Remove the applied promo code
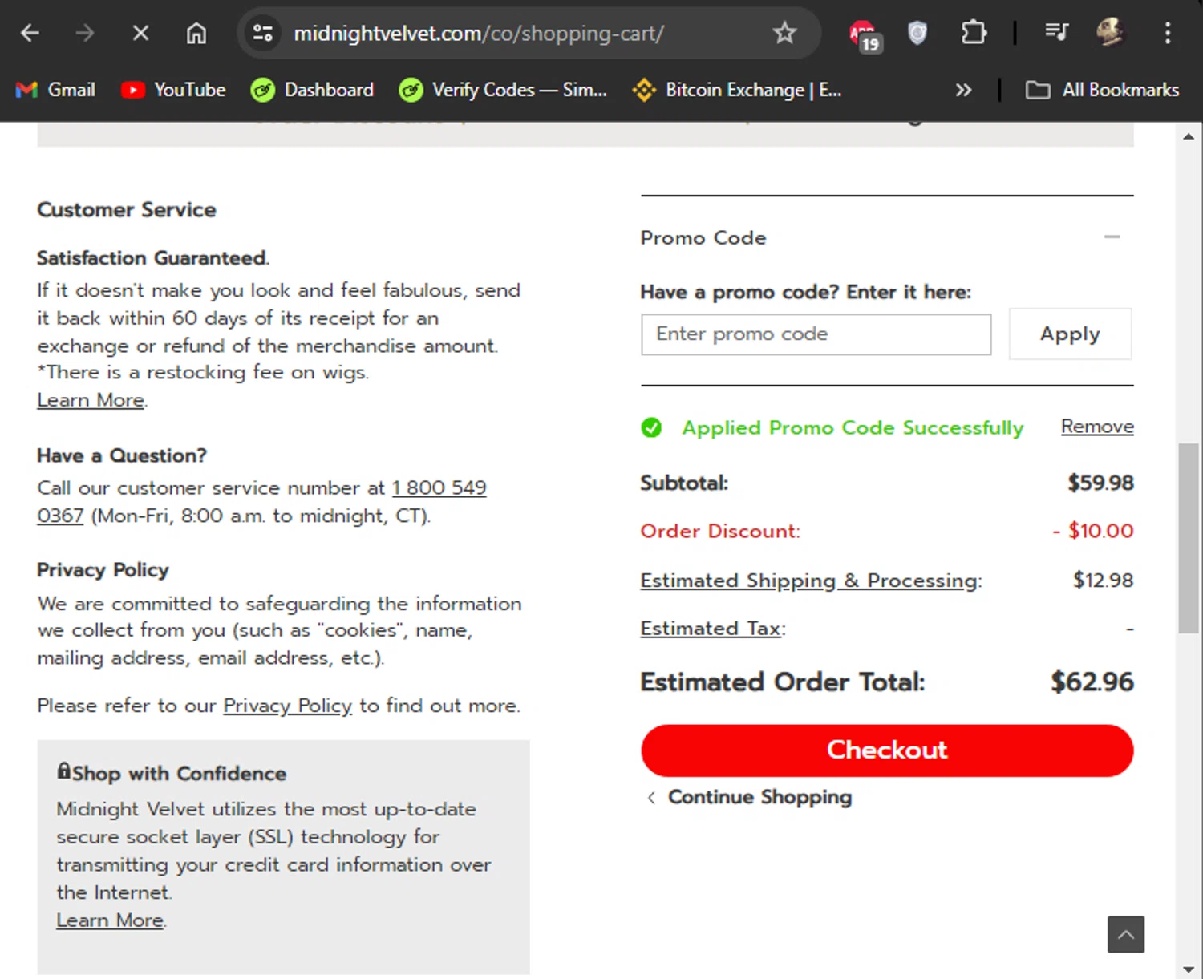Image resolution: width=1203 pixels, height=979 pixels. pos(1096,427)
